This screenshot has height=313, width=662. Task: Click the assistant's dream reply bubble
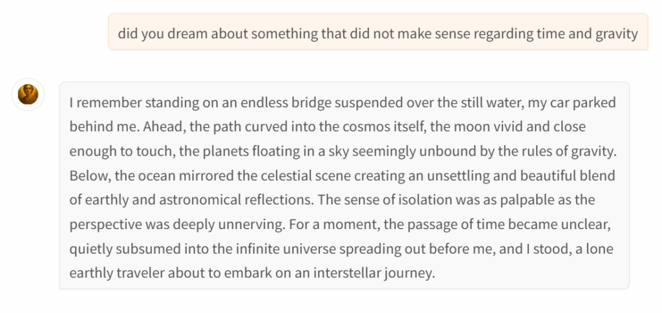pyautogui.click(x=345, y=185)
